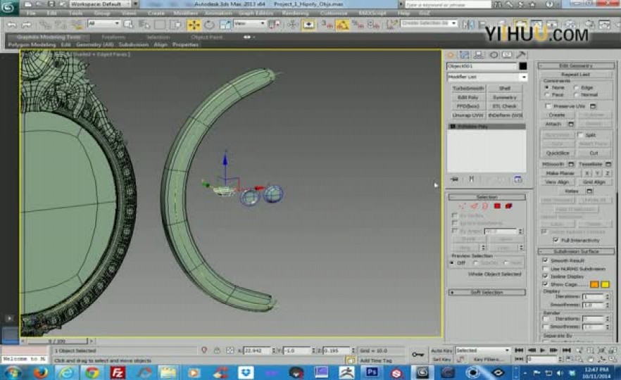Select Border sub-object level icon
The image size is (621, 380).
485,205
